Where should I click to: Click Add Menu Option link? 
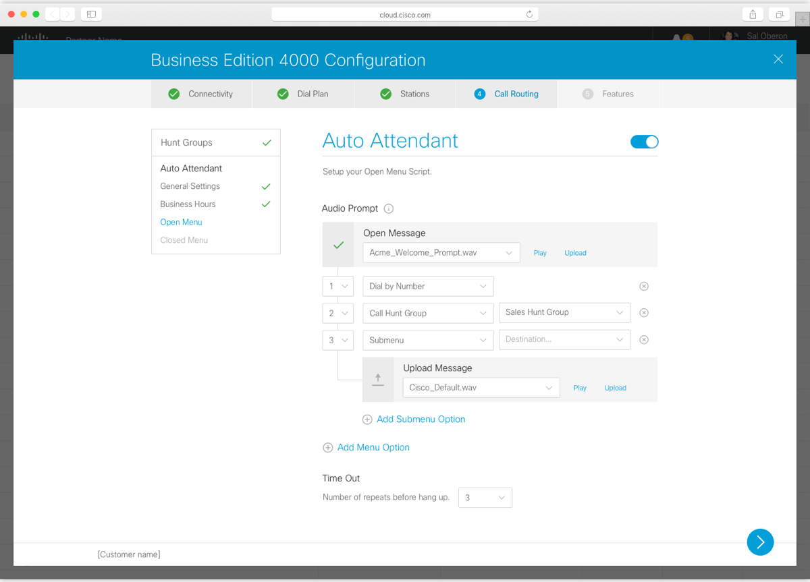coord(373,448)
